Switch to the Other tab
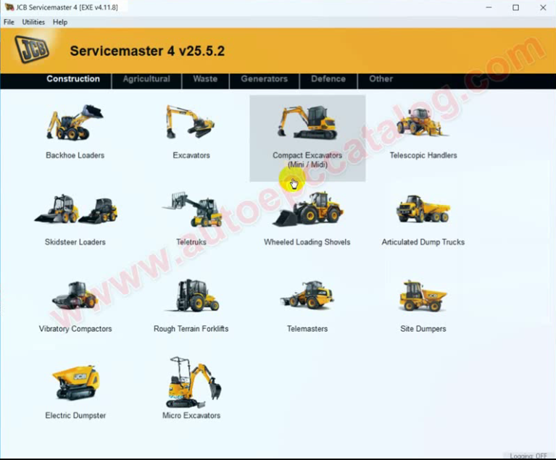The image size is (556, 460). pyautogui.click(x=381, y=79)
